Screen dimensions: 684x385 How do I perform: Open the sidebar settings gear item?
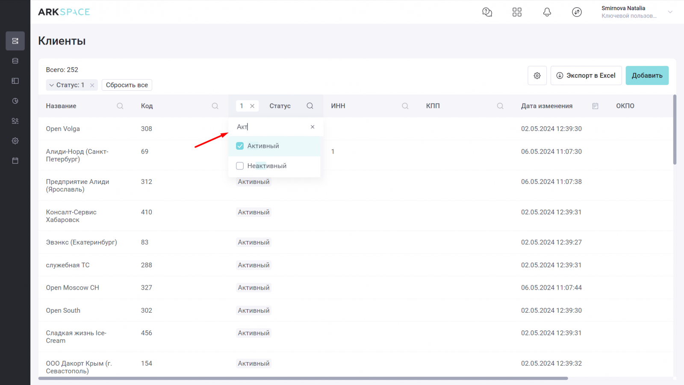[x=15, y=141]
